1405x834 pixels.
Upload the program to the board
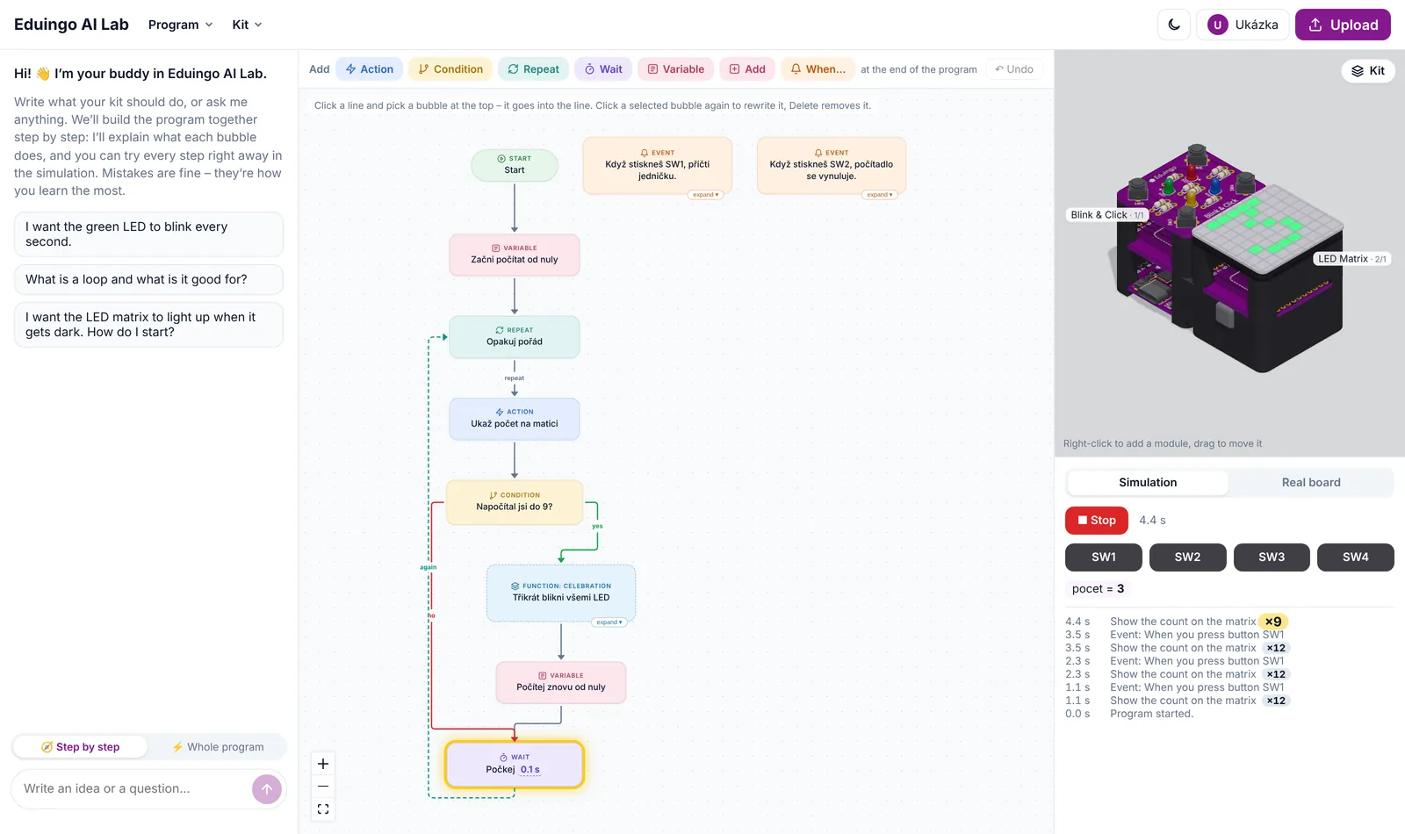[x=1343, y=25]
